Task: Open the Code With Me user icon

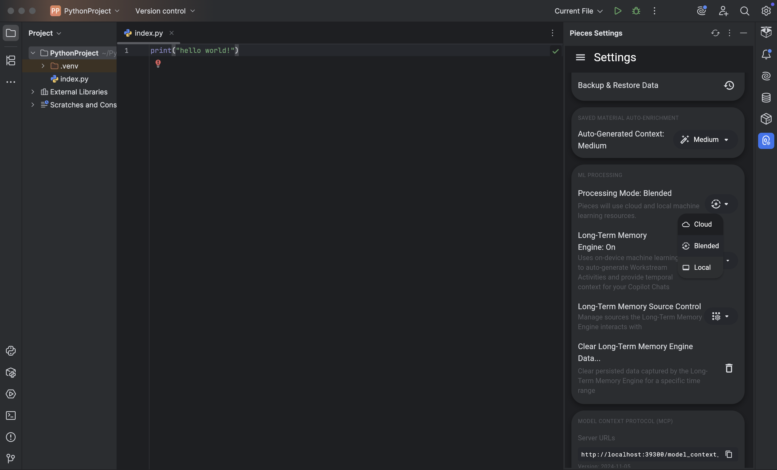Action: coord(723,11)
